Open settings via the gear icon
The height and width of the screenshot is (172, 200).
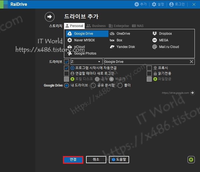pyautogui.click(x=154, y=4)
